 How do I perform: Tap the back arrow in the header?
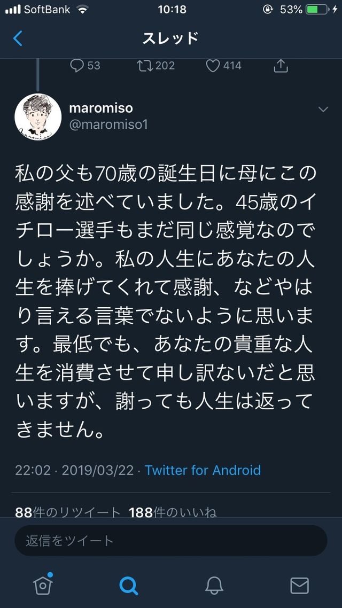(18, 38)
